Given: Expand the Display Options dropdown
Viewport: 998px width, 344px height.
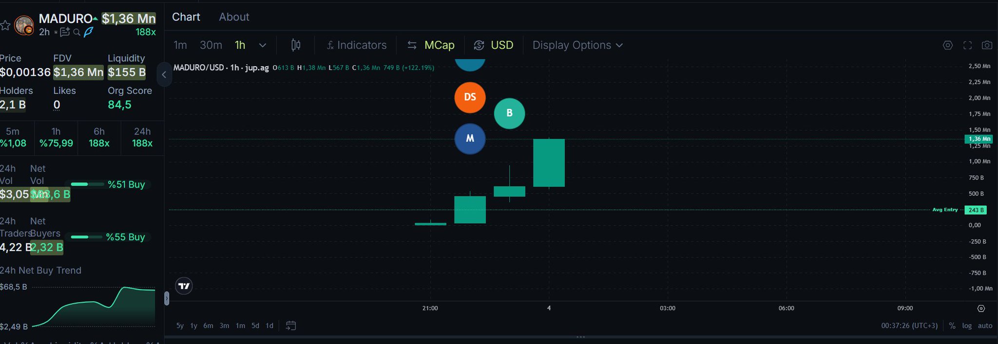Looking at the screenshot, I should click(577, 45).
